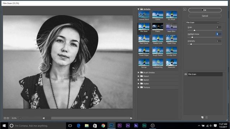Select the Underpainting filter thumbnail
The height and width of the screenshot is (129, 230).
pos(158,64)
